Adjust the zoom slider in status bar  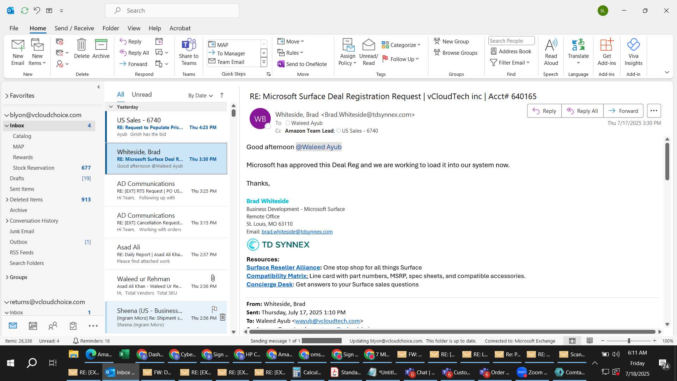629,341
